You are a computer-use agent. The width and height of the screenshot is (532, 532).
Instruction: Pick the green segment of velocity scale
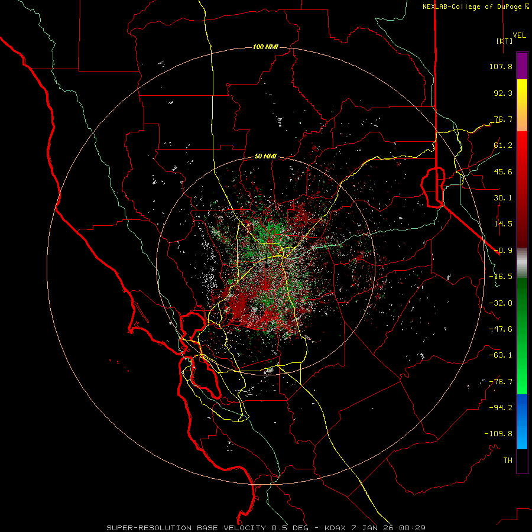[x=522, y=336]
